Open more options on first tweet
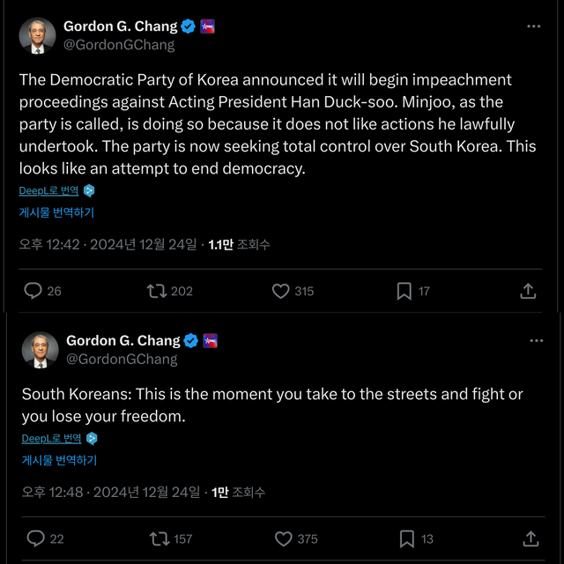Viewport: 564px width, 564px height. (534, 26)
